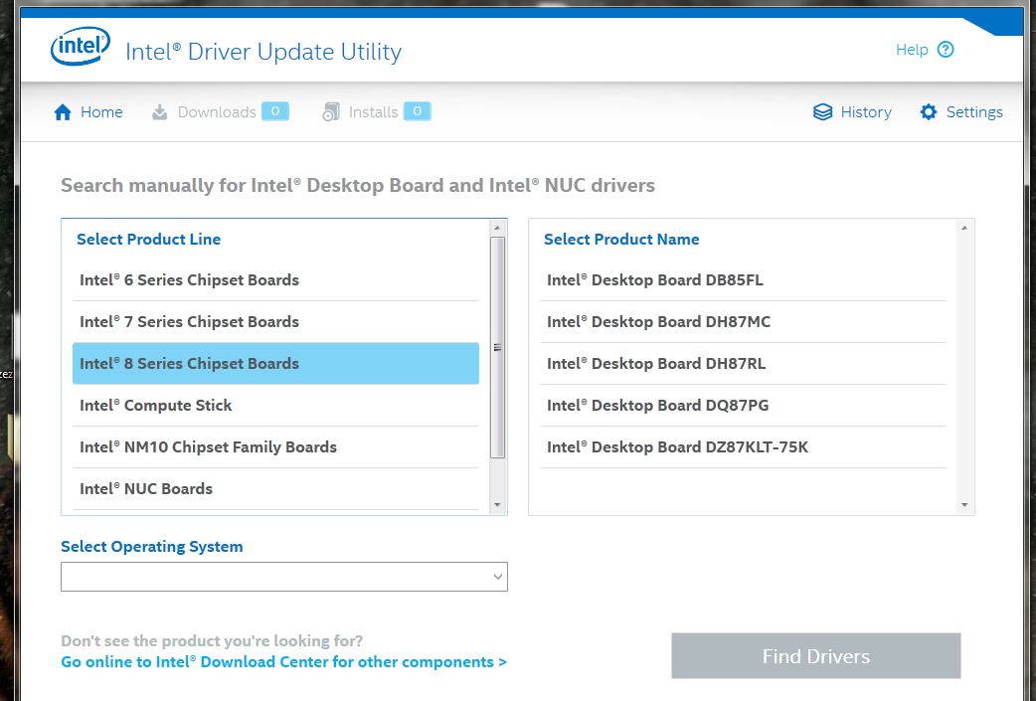Image resolution: width=1036 pixels, height=701 pixels.
Task: Click the Downloads tray icon
Action: pos(160,112)
